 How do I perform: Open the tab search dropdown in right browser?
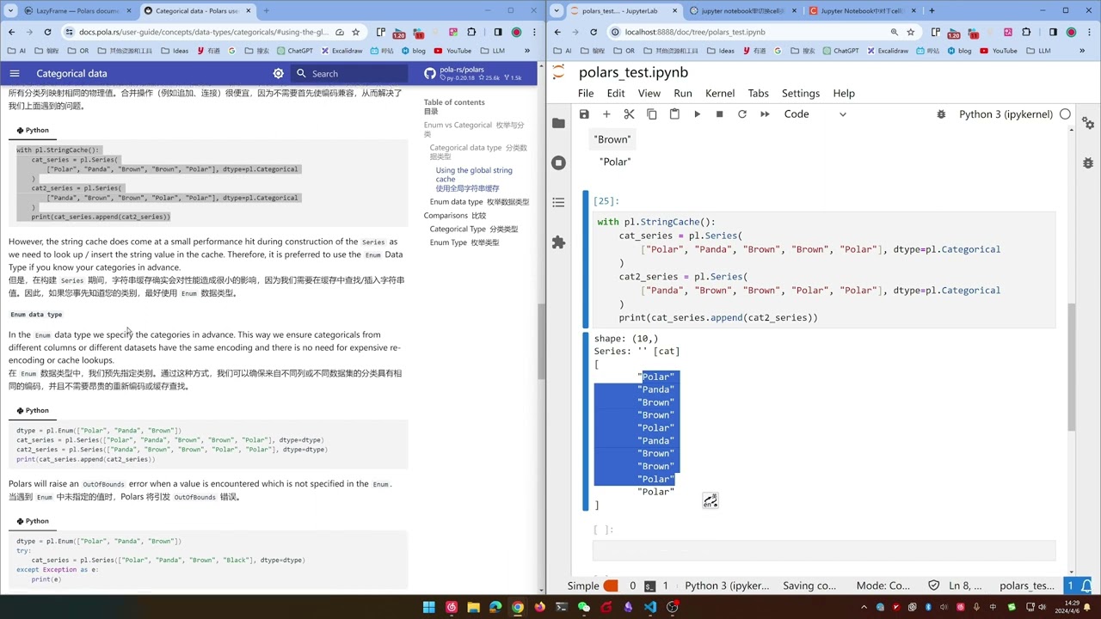pos(557,11)
